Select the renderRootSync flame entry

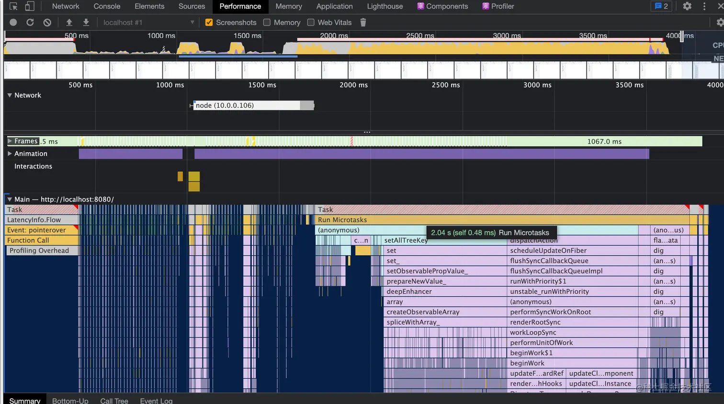click(x=572, y=322)
